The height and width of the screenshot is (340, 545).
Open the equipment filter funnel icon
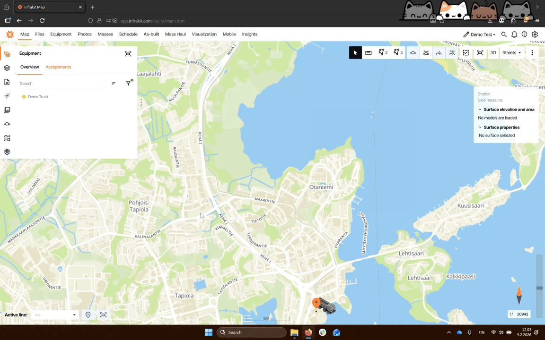(128, 83)
